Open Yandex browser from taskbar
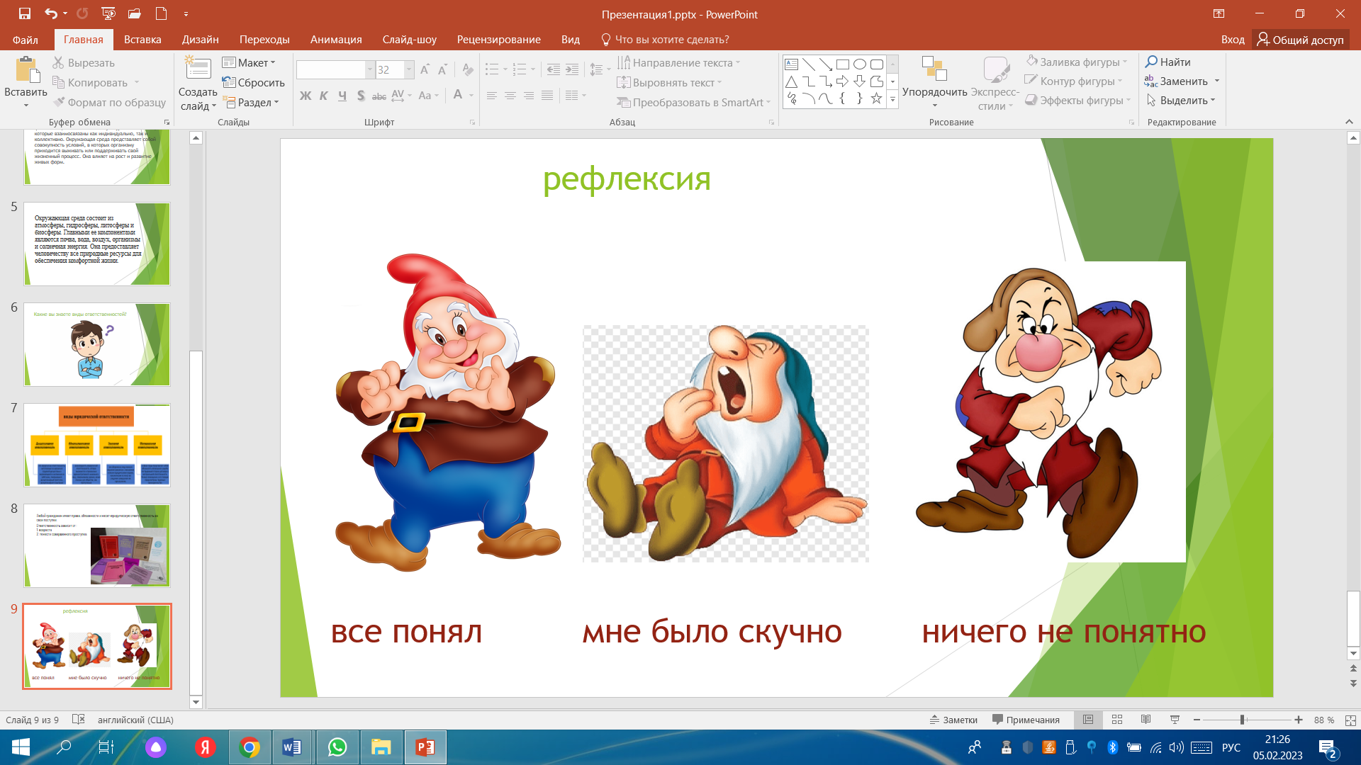The height and width of the screenshot is (765, 1361). click(206, 747)
